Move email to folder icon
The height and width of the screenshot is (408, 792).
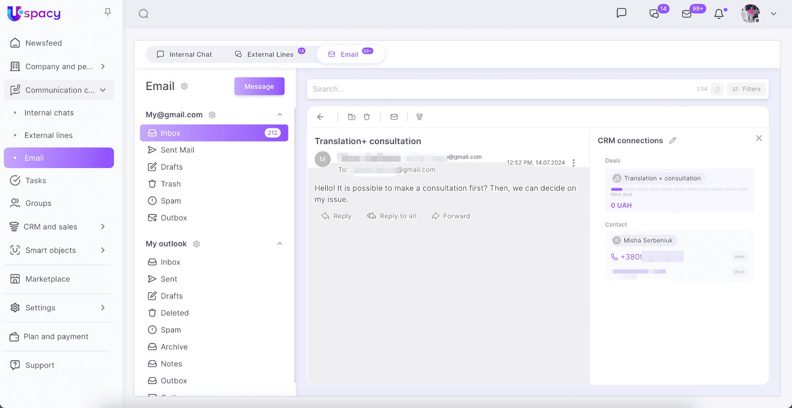click(351, 117)
